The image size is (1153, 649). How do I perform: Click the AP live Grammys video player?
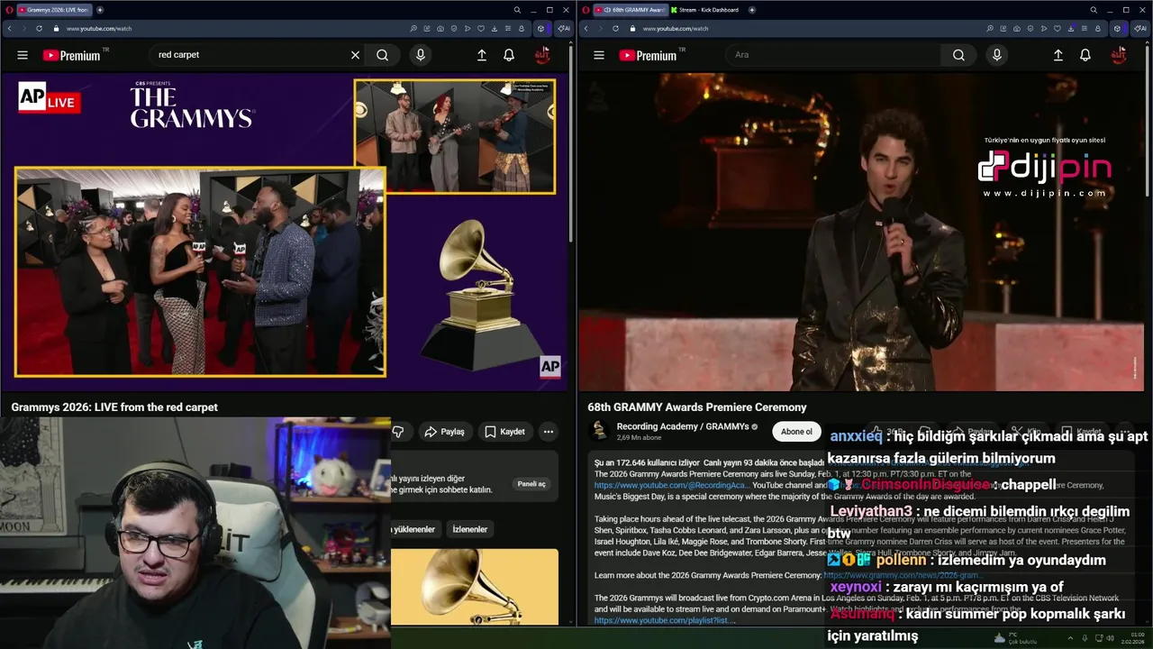(x=285, y=232)
